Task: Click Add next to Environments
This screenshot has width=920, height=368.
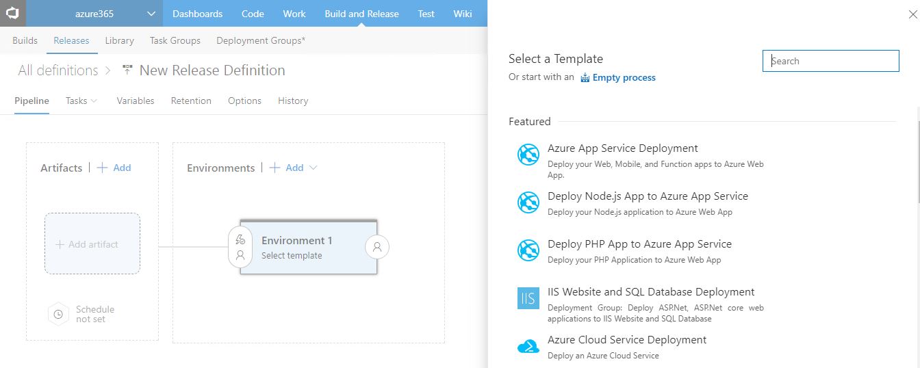Action: 287,168
